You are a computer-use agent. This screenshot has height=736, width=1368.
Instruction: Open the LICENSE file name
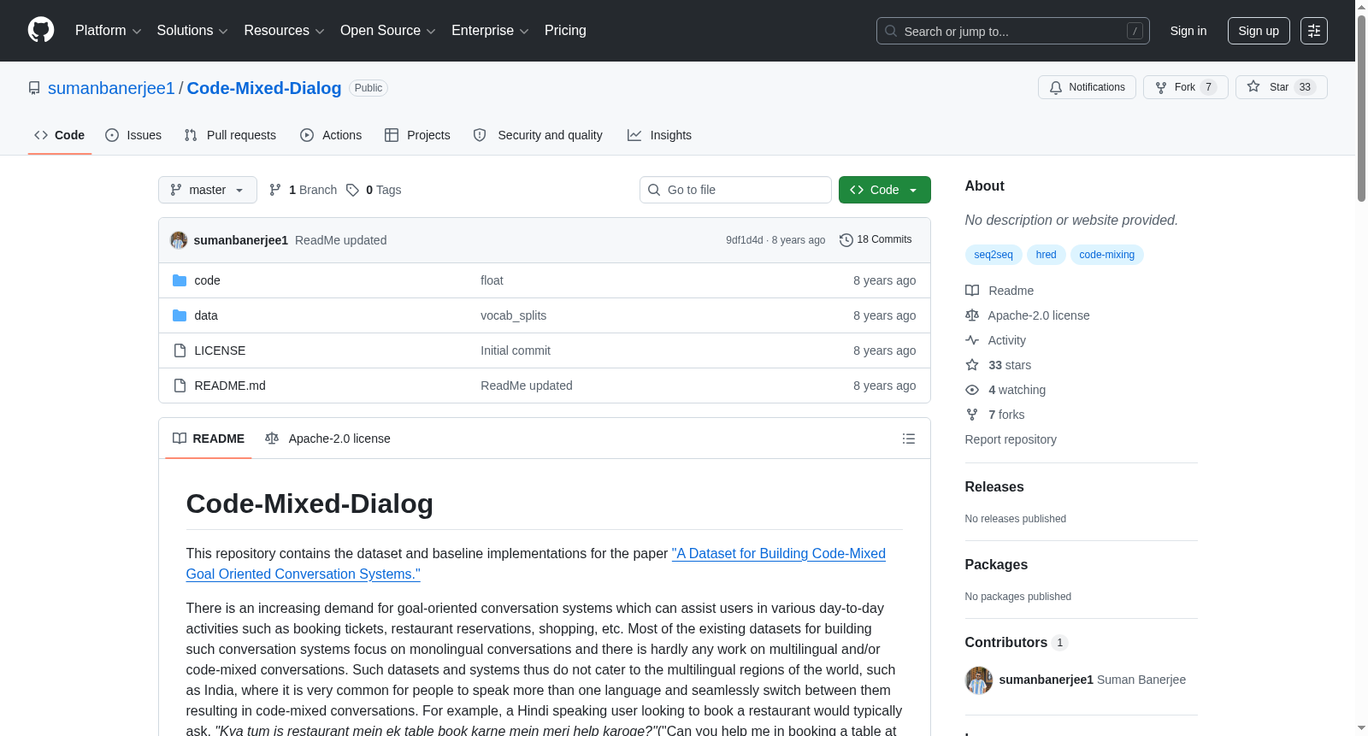[x=220, y=350]
